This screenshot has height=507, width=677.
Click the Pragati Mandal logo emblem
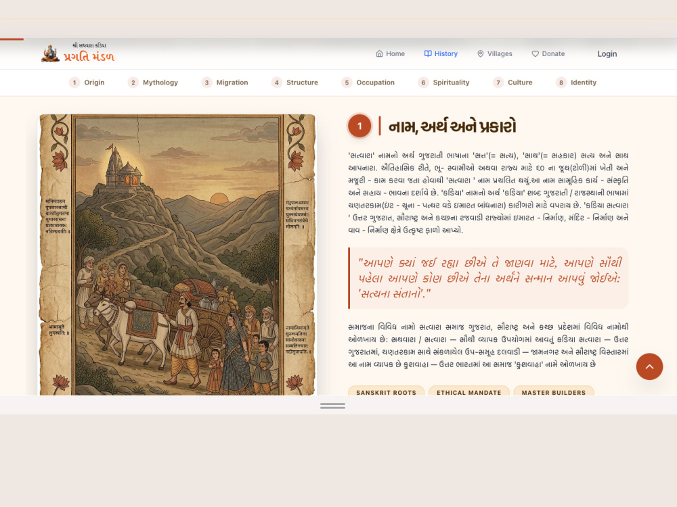(x=50, y=53)
